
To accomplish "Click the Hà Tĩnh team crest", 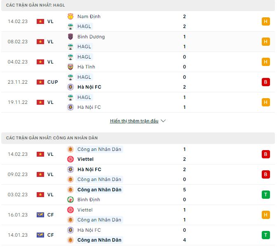I will [x=70, y=67].
